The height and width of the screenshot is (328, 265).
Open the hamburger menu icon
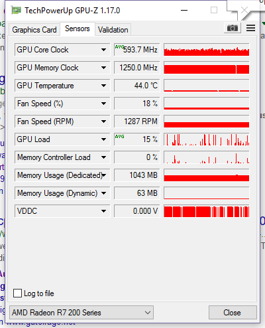click(250, 28)
